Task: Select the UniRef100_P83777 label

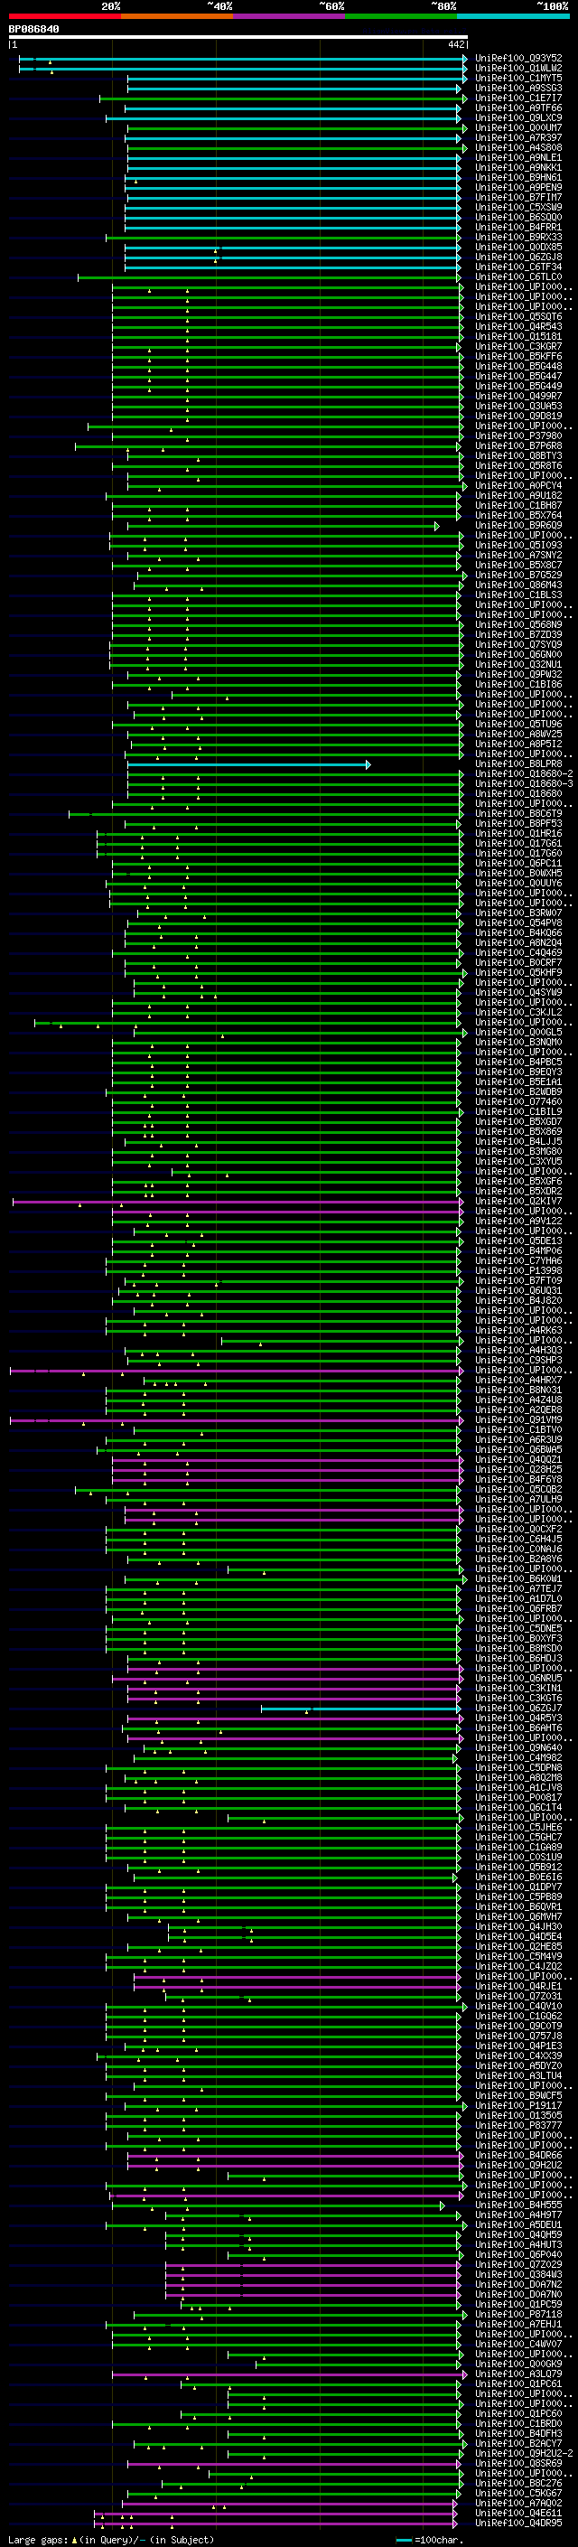Action: (x=518, y=2125)
